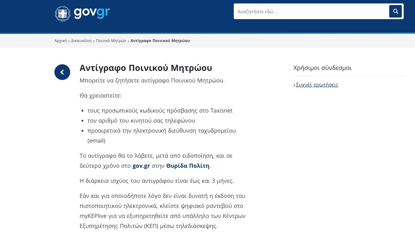Click the Μπορείτε να ζητήσετε intro sentence

click(152, 81)
